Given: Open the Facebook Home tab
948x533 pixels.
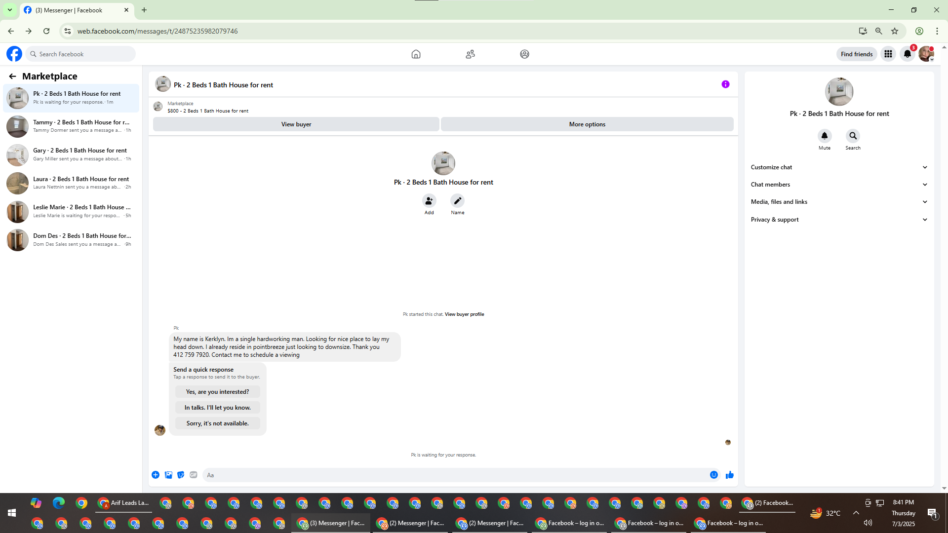Looking at the screenshot, I should tap(416, 54).
